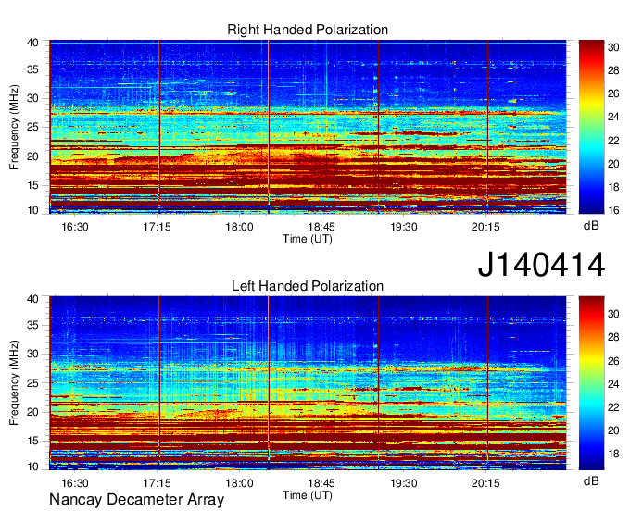Click the 40 MHz tick on Left Handed plot
The image size is (630, 511).
coord(32,299)
